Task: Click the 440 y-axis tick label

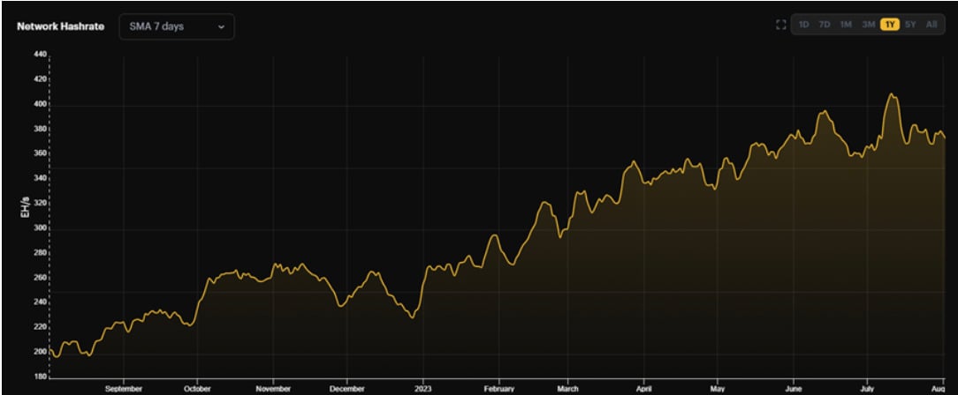Action: [x=39, y=55]
